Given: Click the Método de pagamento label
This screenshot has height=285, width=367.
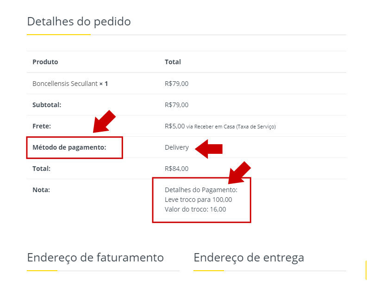Looking at the screenshot, I should [69, 147].
